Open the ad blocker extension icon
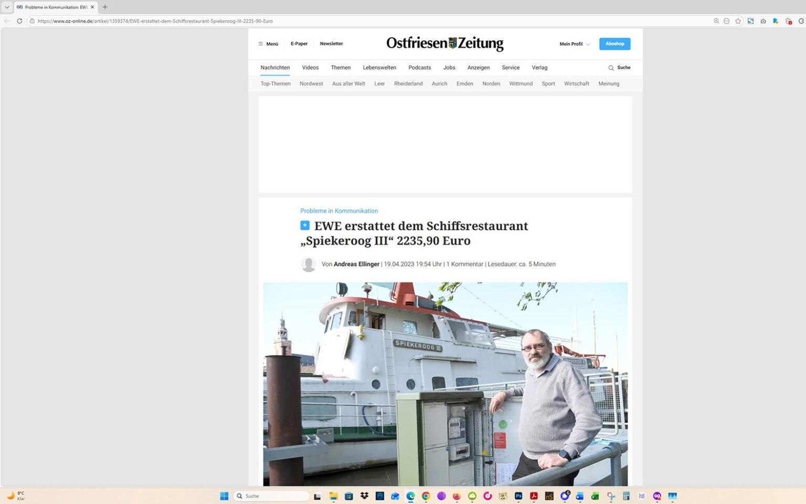 click(x=788, y=21)
